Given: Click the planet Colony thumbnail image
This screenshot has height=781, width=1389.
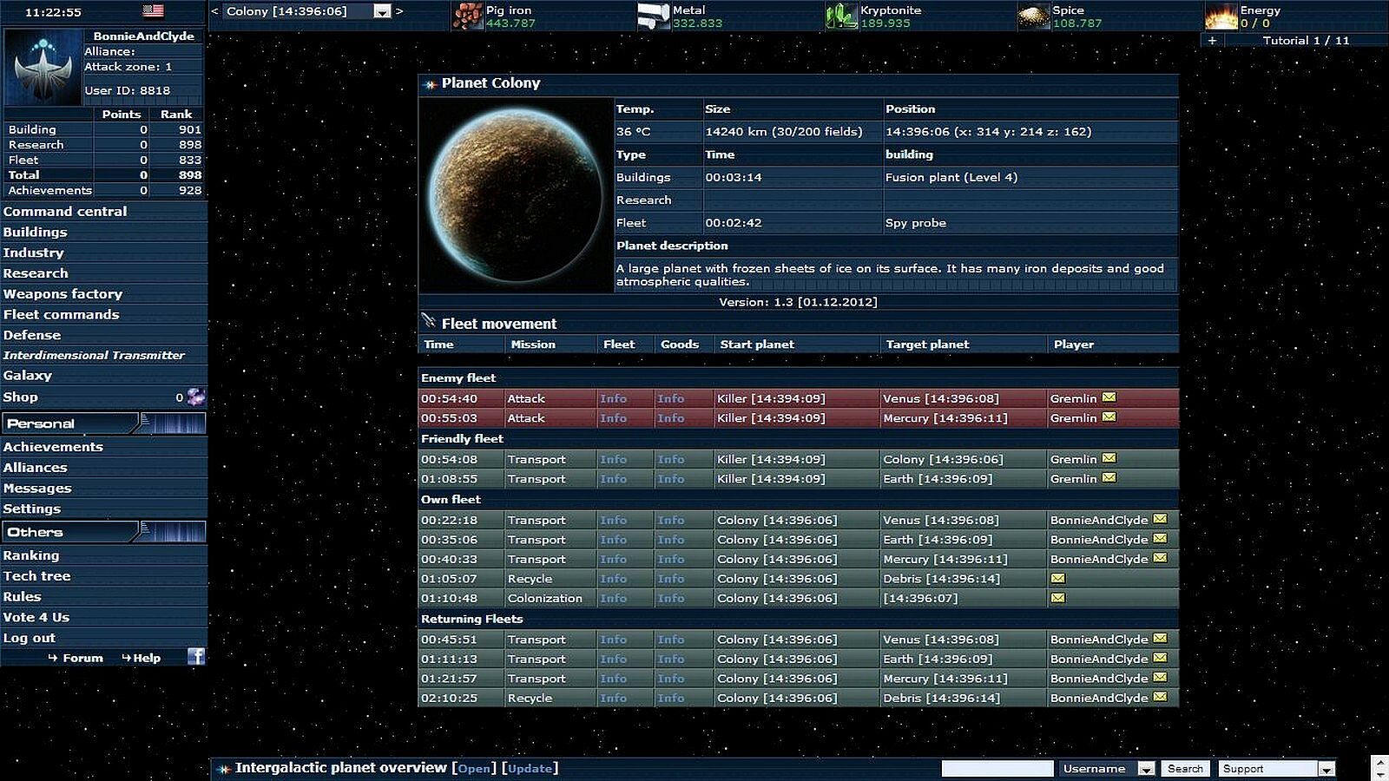Looking at the screenshot, I should (x=516, y=194).
